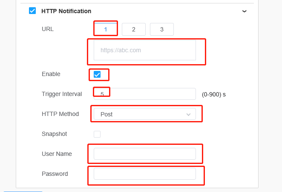Collapse the HTTP Notification section chevron
Image resolution: width=282 pixels, height=192 pixels.
click(244, 11)
